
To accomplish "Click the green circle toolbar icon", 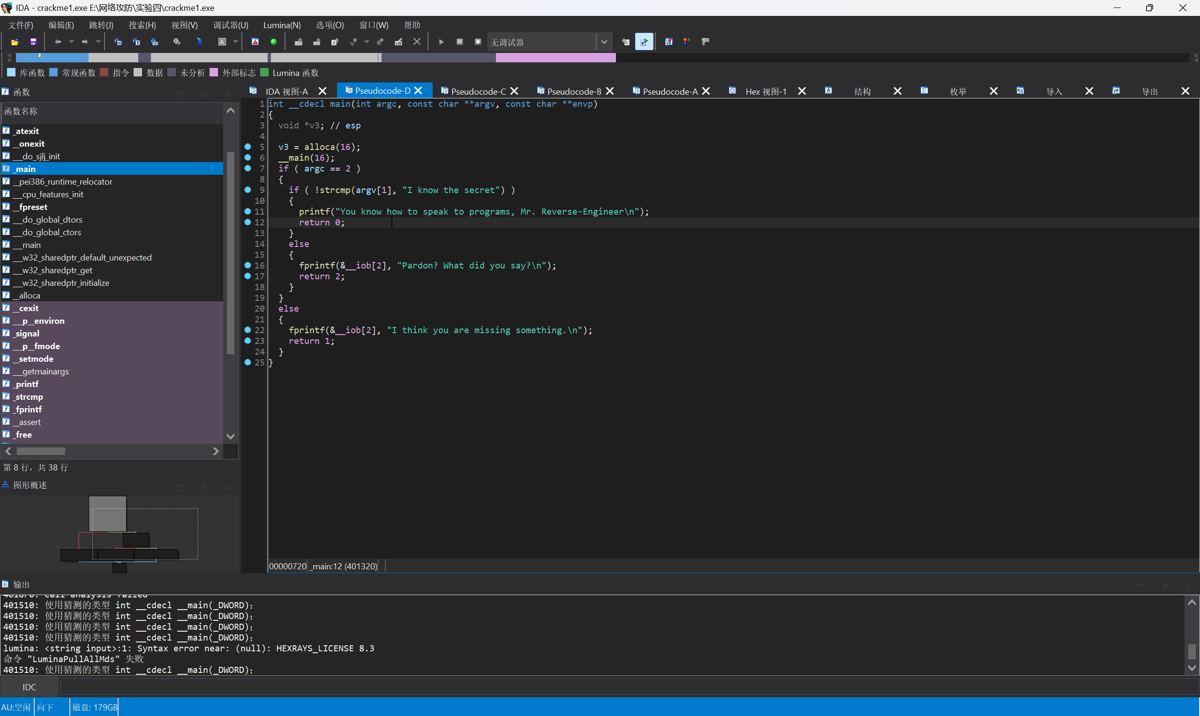I will tap(274, 42).
